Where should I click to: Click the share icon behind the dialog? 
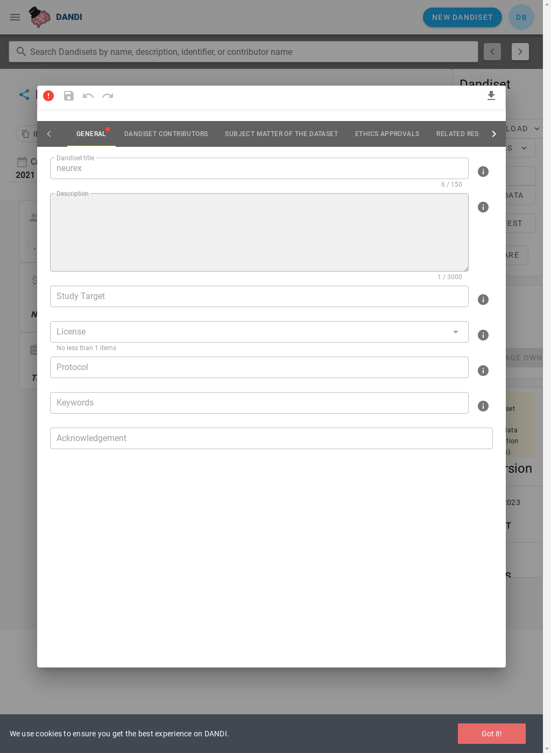coord(24,95)
